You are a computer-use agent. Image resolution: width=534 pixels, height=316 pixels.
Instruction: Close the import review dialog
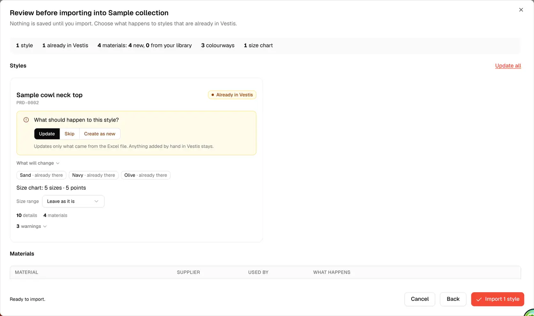tap(521, 10)
